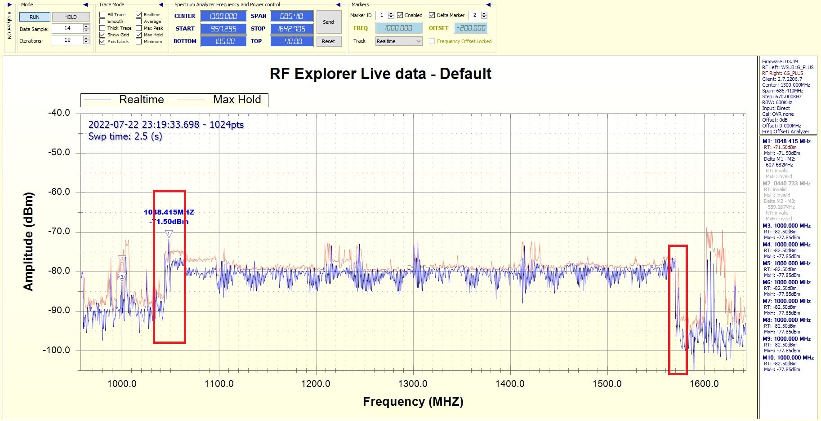Click the Step: 670.000KHz info line
The height and width of the screenshot is (421, 821).
pyautogui.click(x=782, y=97)
